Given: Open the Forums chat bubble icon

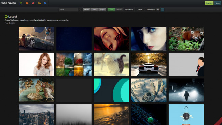Looking at the screenshot, I should [x=39, y=3].
